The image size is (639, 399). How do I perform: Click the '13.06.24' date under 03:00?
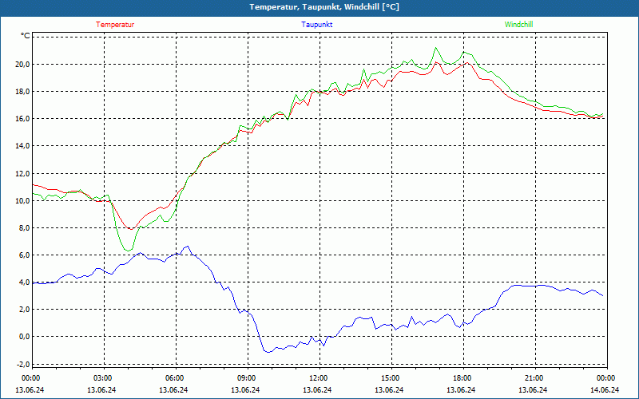pyautogui.click(x=102, y=389)
